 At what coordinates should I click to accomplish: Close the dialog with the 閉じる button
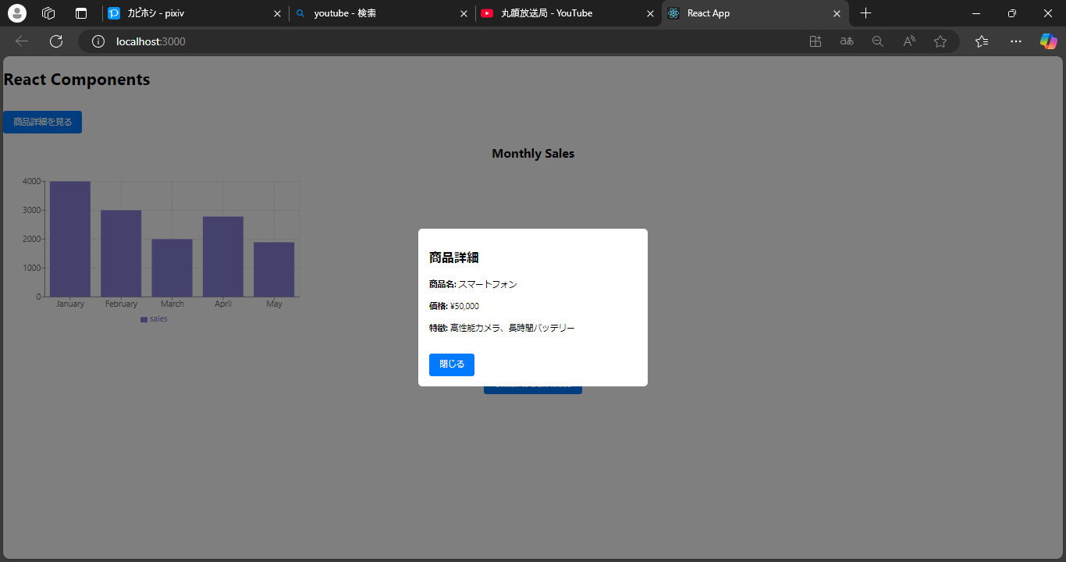point(451,365)
